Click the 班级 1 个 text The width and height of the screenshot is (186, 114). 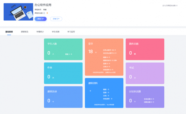(69, 54)
